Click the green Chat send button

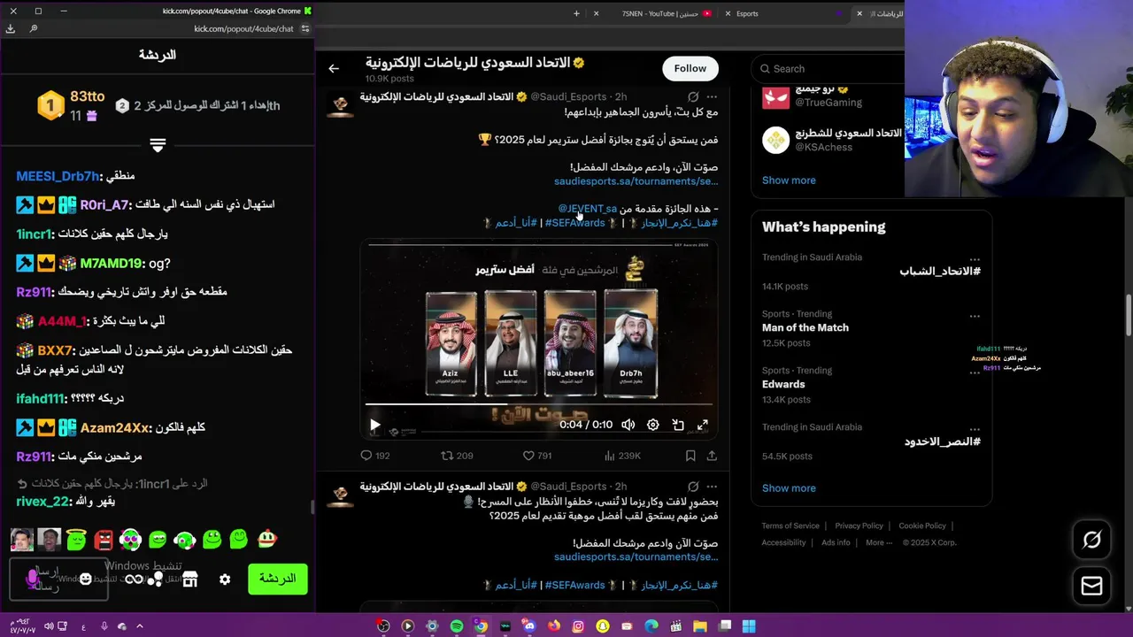277,579
